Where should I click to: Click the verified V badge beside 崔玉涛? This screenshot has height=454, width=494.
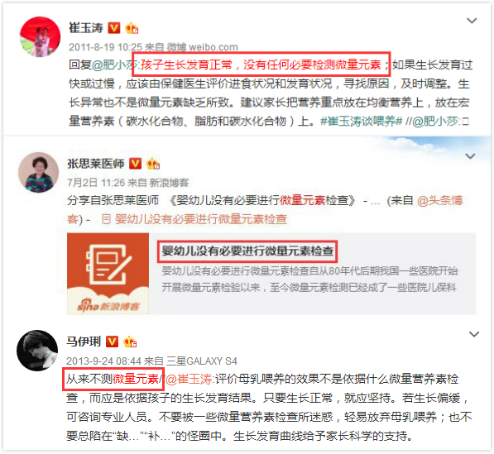[114, 28]
